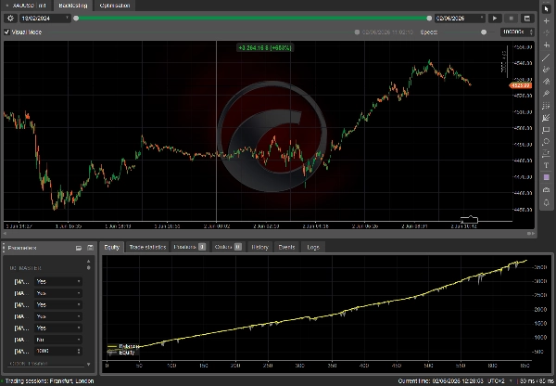Screen dimensions: 556x386
Task: Open the fourth Yes parameter dropdown
Action: click(58, 316)
